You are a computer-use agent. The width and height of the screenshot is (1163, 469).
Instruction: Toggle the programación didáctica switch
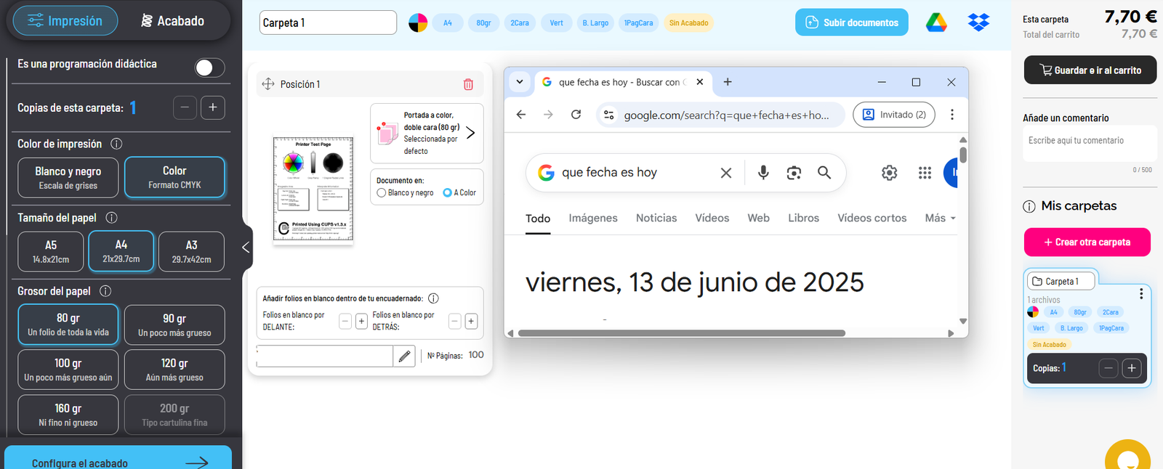[x=209, y=68]
